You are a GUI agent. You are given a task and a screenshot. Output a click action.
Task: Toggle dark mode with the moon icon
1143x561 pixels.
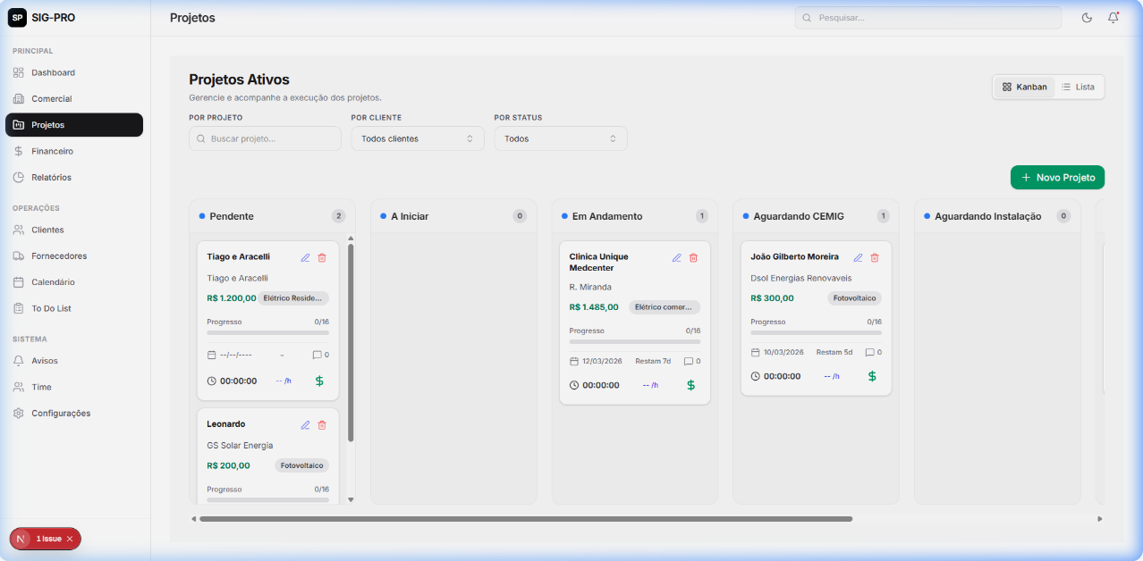pos(1086,17)
